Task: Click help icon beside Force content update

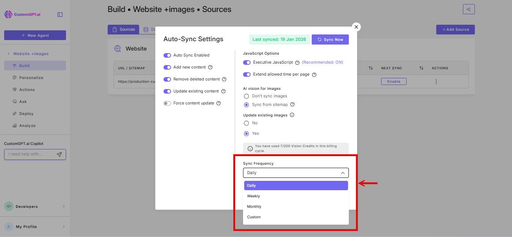Action: pyautogui.click(x=219, y=103)
